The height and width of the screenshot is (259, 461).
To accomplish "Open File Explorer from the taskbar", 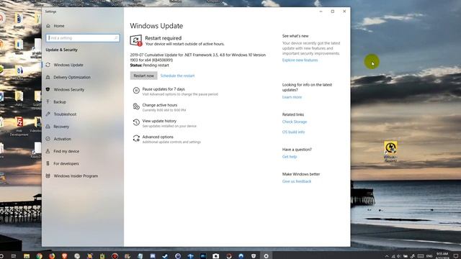I will click(x=27, y=256).
